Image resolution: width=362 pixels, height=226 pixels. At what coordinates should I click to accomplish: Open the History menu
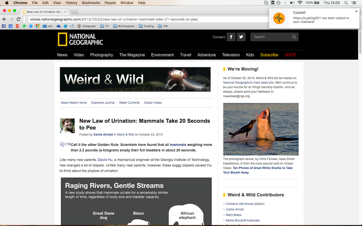tap(71, 3)
